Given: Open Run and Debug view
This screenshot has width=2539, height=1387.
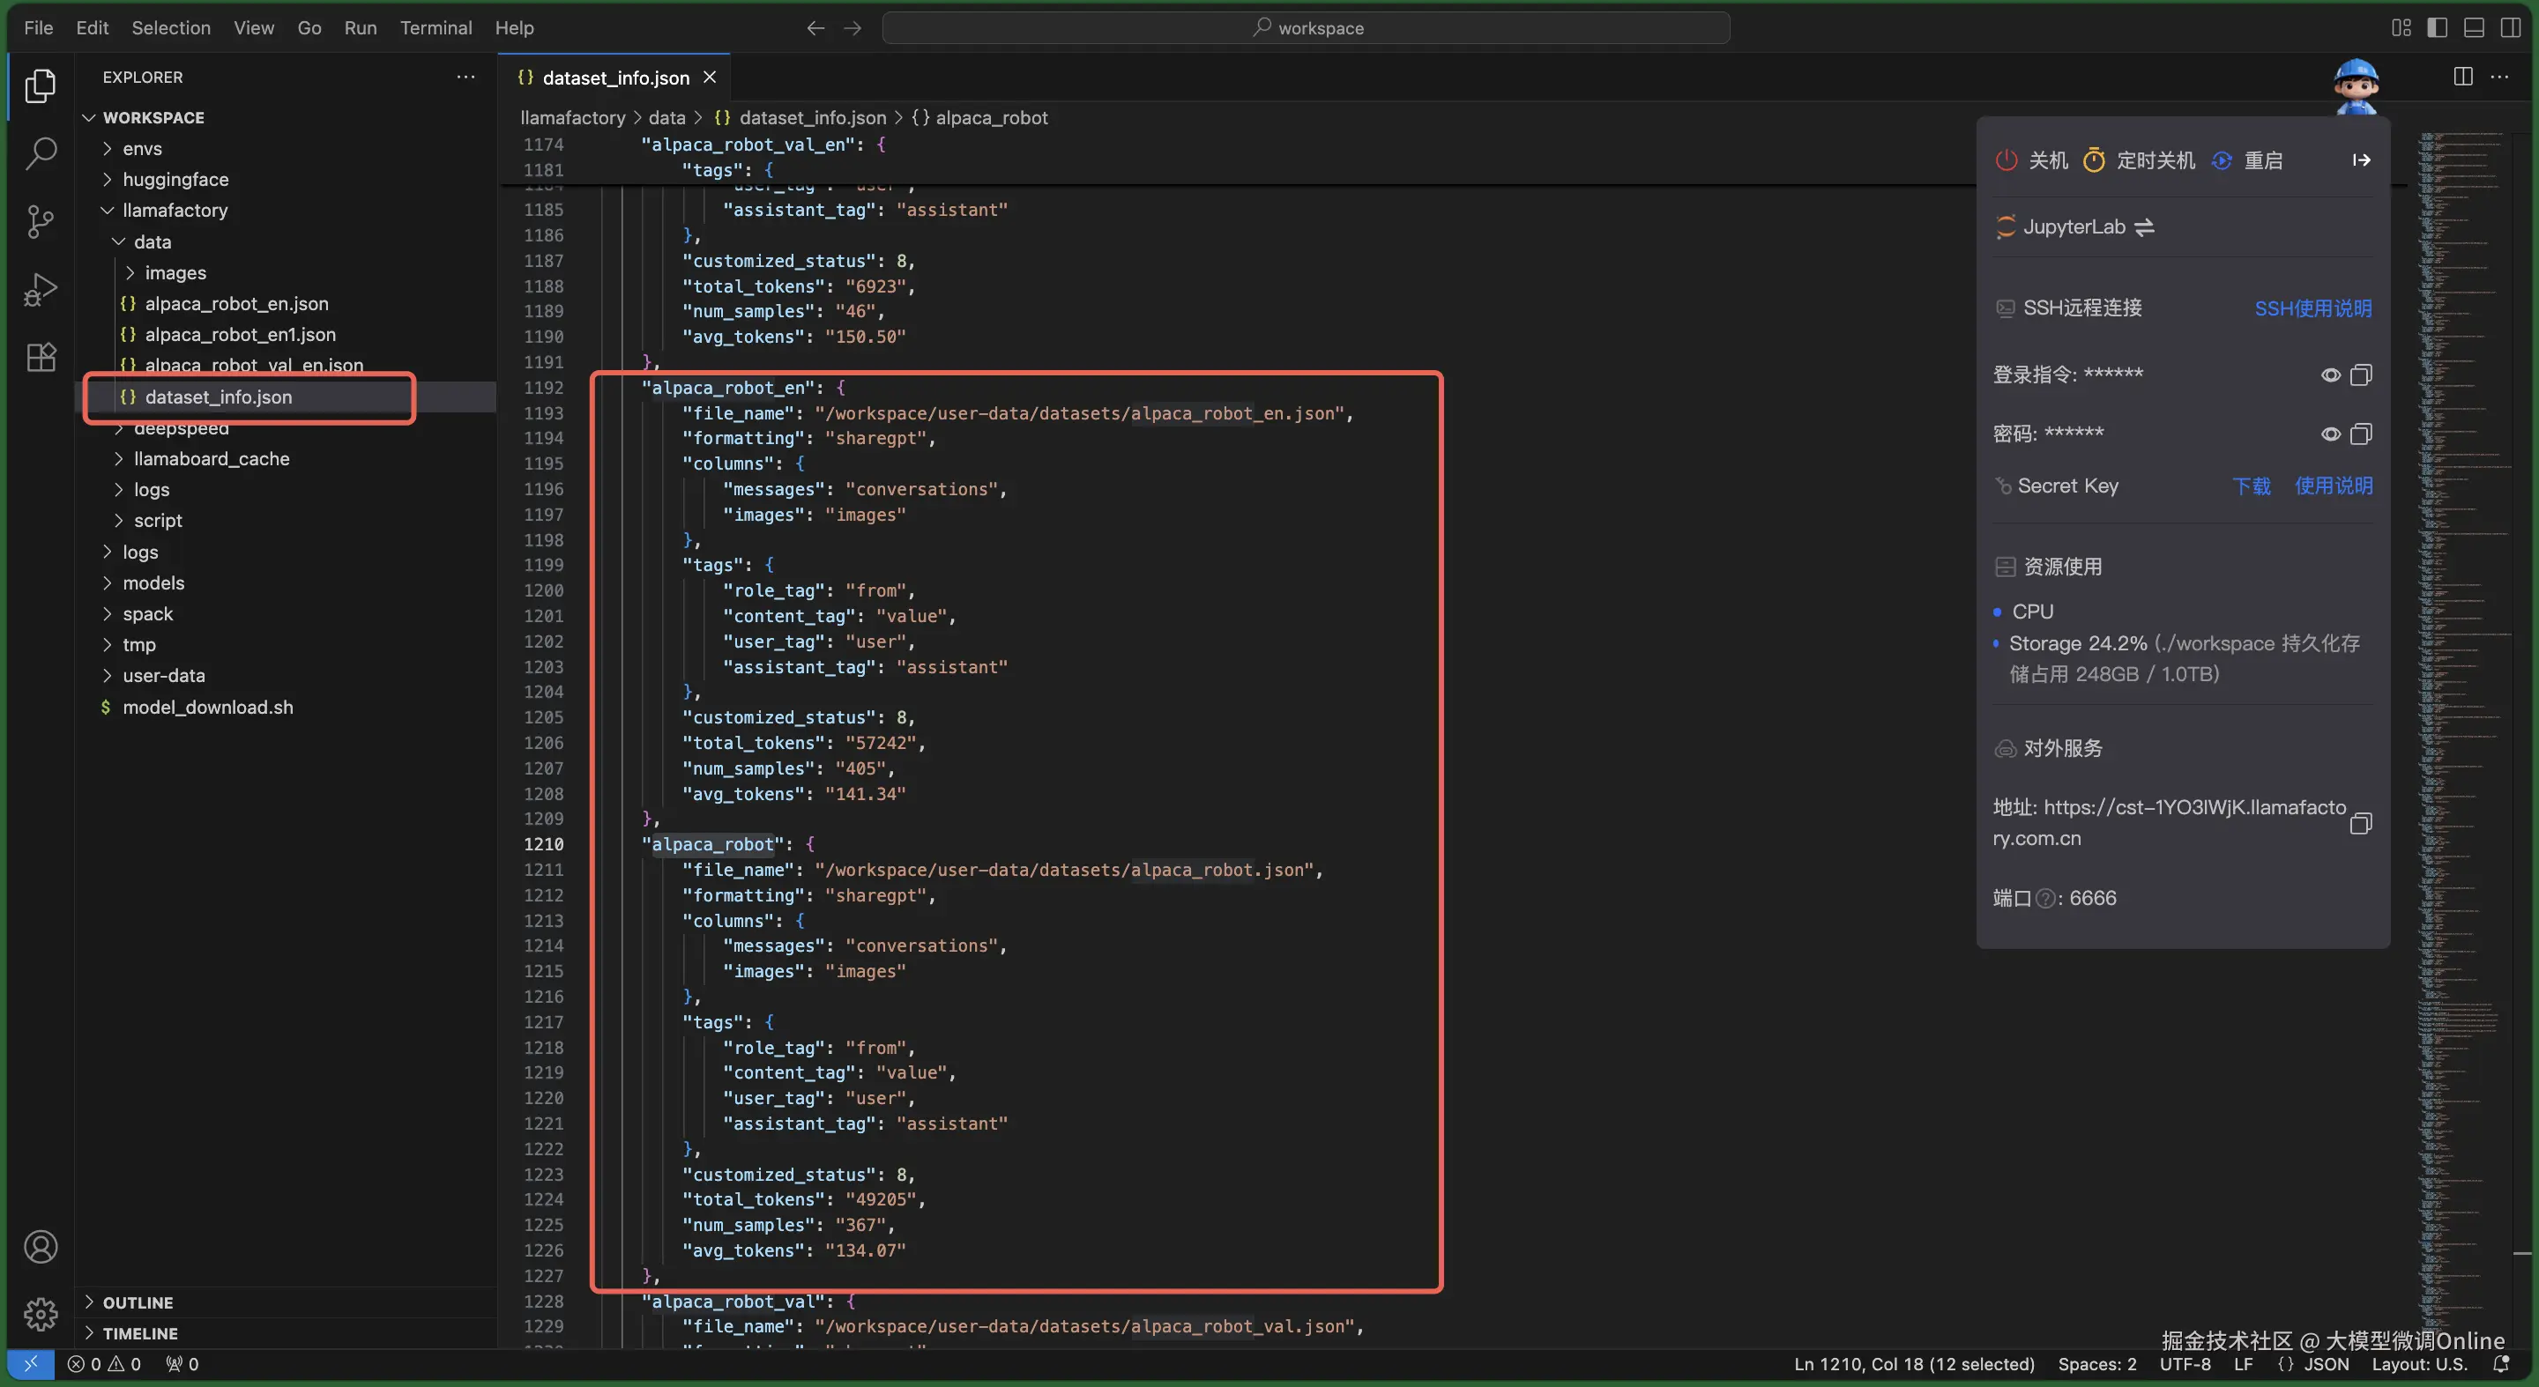Looking at the screenshot, I should click(x=41, y=290).
